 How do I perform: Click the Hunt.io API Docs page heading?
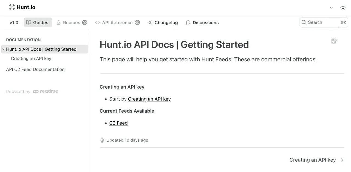tap(174, 45)
